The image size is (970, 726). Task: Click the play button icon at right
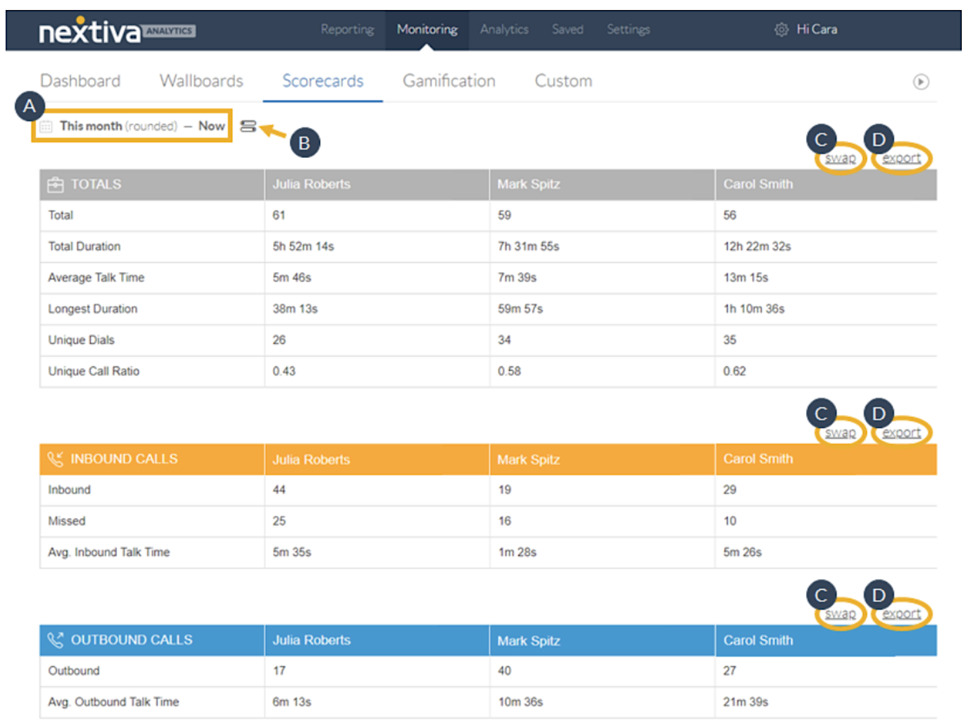(920, 82)
